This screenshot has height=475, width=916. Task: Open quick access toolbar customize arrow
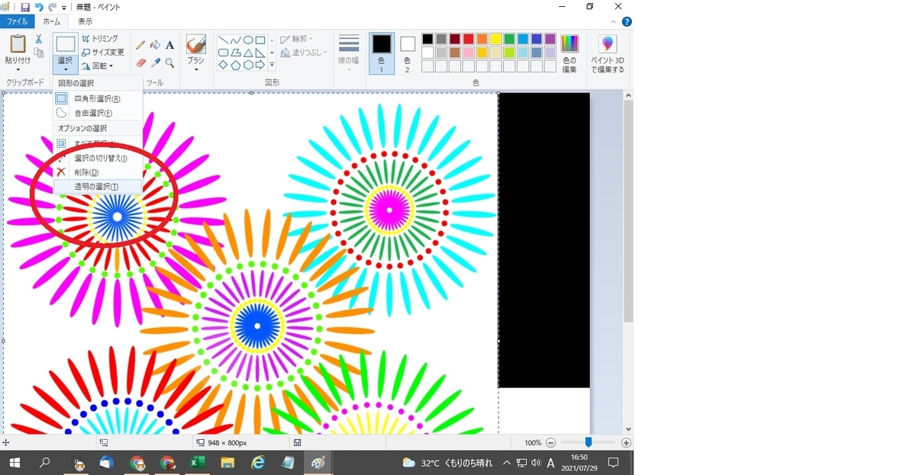[64, 8]
